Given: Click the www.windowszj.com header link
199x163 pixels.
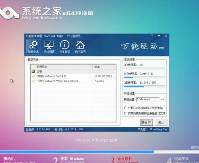Looking at the screenshot, I should tap(42, 17).
